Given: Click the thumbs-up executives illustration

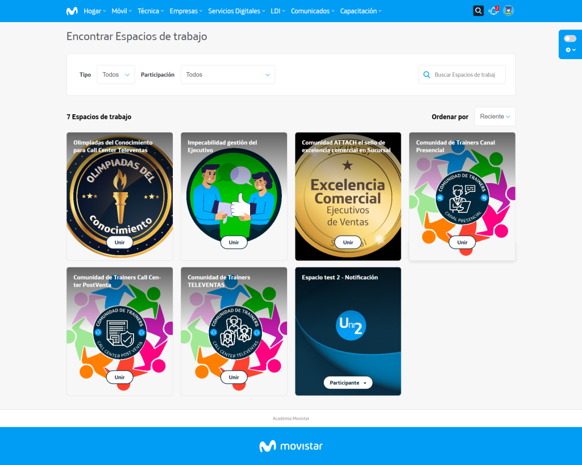Looking at the screenshot, I should [234, 196].
